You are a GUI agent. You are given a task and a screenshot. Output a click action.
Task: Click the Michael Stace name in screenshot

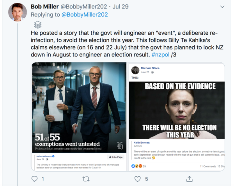(150, 68)
